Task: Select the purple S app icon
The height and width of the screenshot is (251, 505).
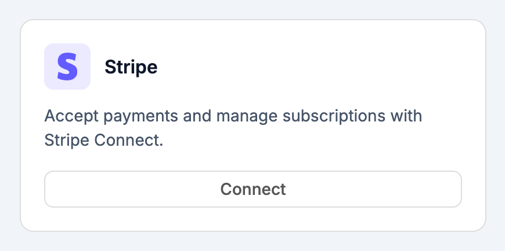Action: 67,67
